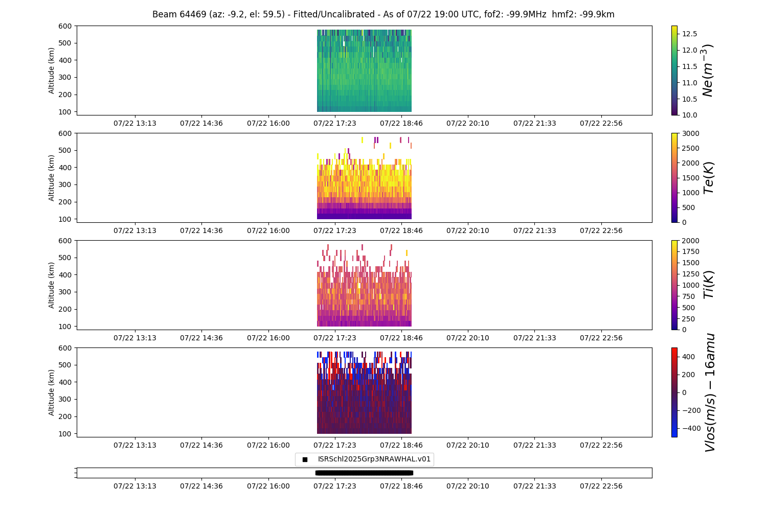767x511 pixels.
Task: Click the Beam 64469 plot title
Action: [383, 14]
